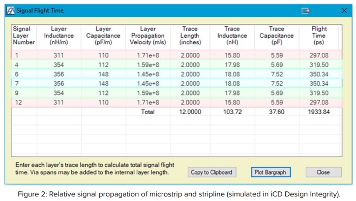Edit the trace length cell for layer 12
Image resolution: width=356 pixels, height=201 pixels.
click(x=190, y=103)
